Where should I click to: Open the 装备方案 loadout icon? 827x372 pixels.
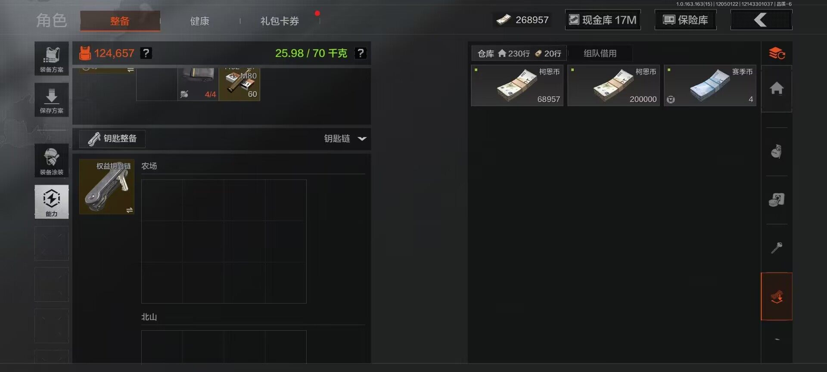click(x=52, y=59)
